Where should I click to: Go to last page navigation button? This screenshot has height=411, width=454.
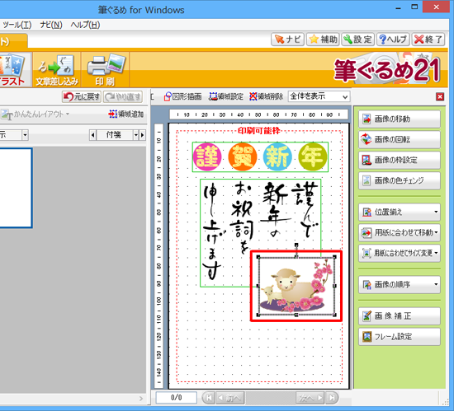pos(332,398)
